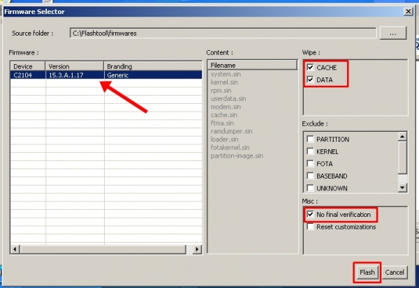Screen dimensions: 419x288
Task: Click the Exclude list scrollbar thumb
Action: (x=402, y=158)
